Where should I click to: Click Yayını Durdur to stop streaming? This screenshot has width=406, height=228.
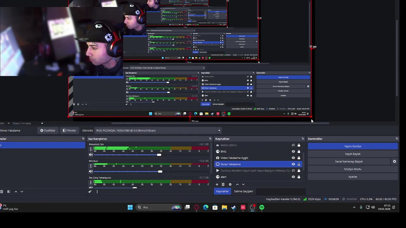click(353, 146)
